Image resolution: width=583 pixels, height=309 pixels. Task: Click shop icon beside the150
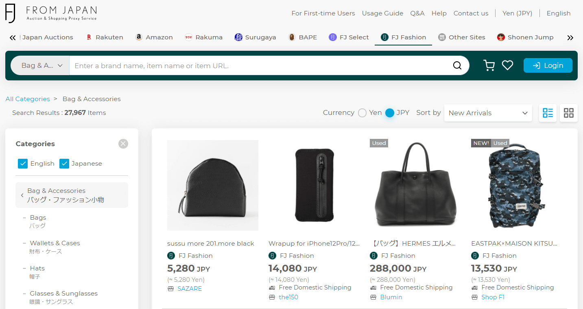click(272, 297)
